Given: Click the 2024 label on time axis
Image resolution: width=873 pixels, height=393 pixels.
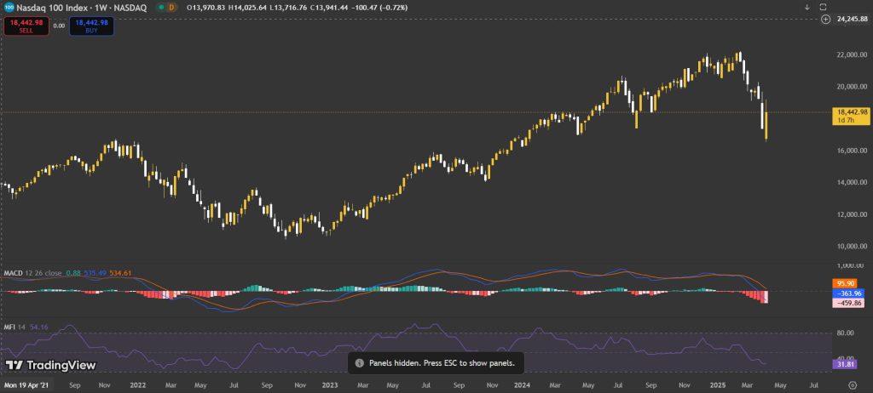Looking at the screenshot, I should (521, 384).
